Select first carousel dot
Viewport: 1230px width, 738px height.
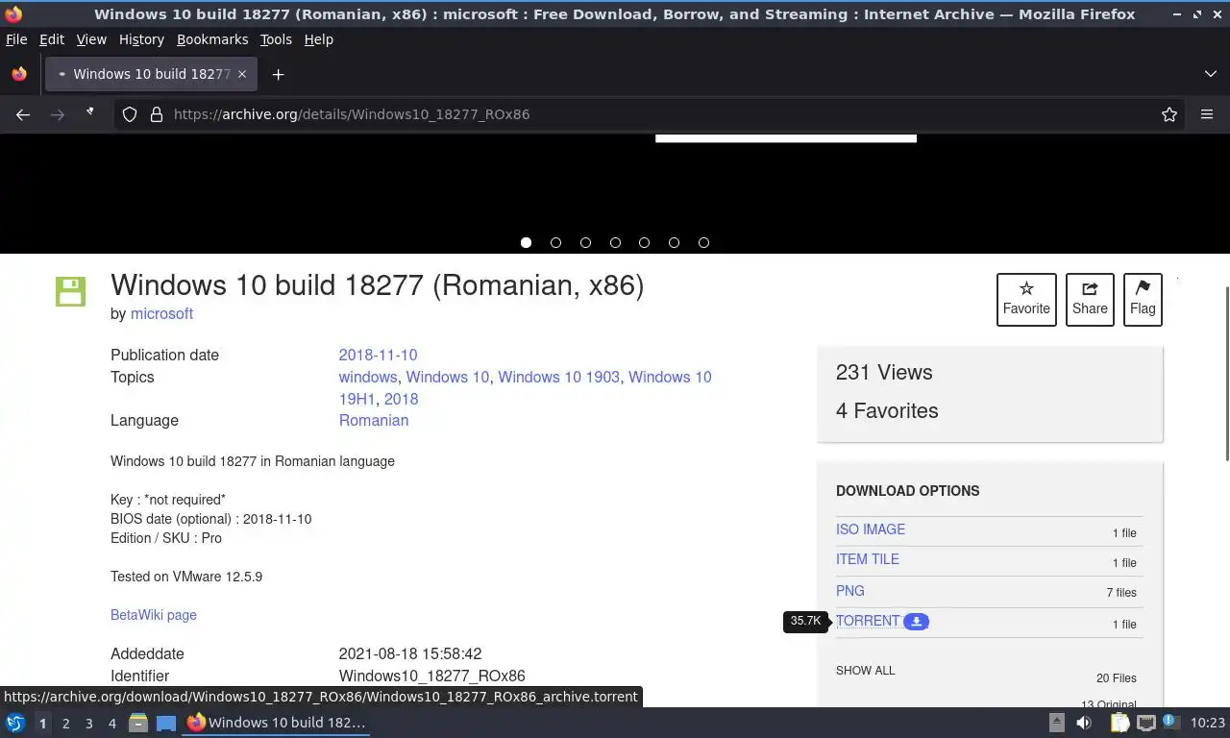tap(526, 242)
